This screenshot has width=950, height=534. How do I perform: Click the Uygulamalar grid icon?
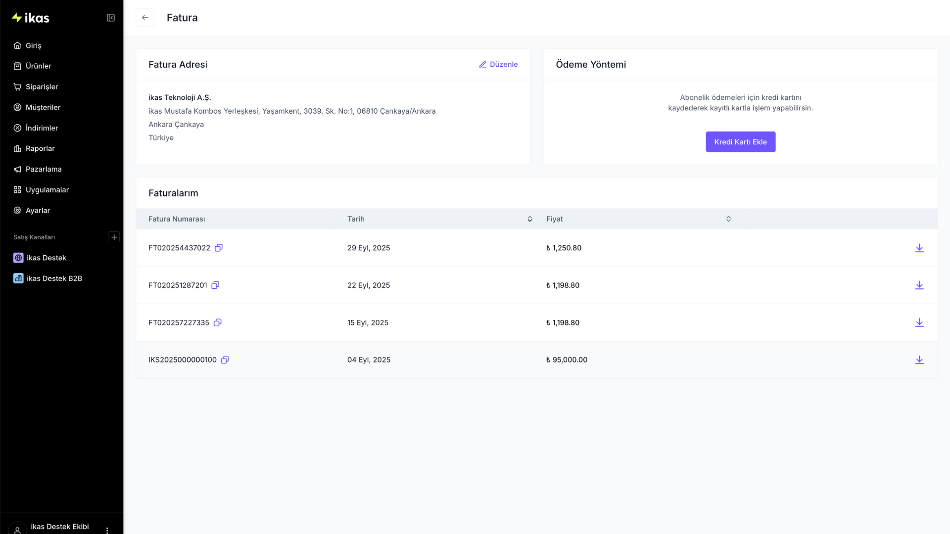click(x=17, y=190)
